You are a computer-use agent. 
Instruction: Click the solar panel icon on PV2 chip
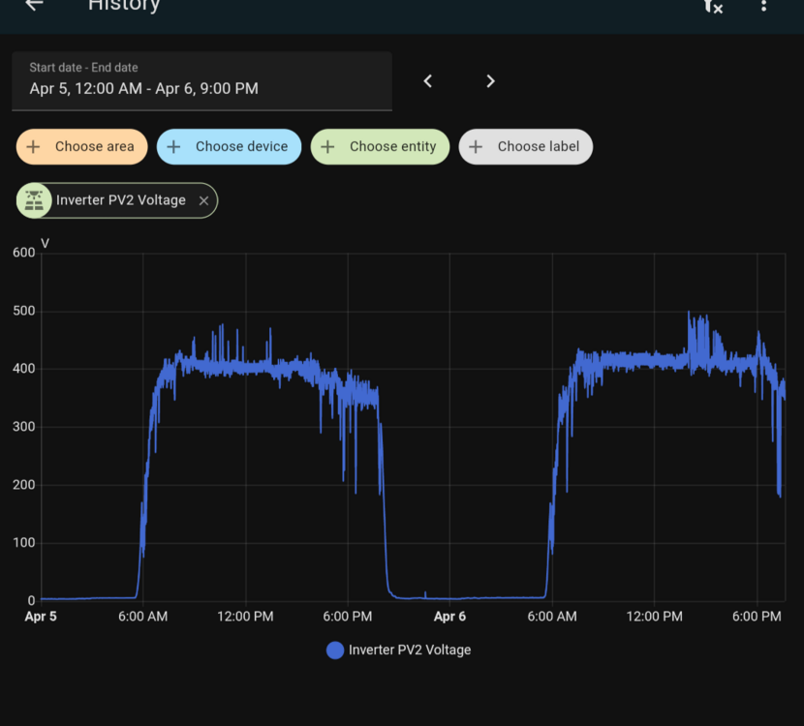pyautogui.click(x=35, y=200)
